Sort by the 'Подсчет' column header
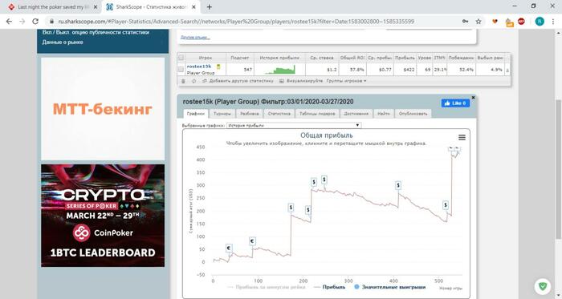 (240, 58)
